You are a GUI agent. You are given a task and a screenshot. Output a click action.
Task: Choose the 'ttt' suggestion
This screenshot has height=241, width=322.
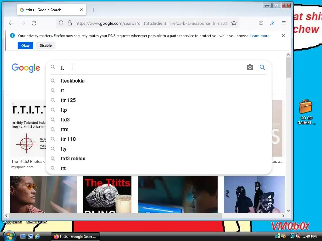(x=158, y=168)
